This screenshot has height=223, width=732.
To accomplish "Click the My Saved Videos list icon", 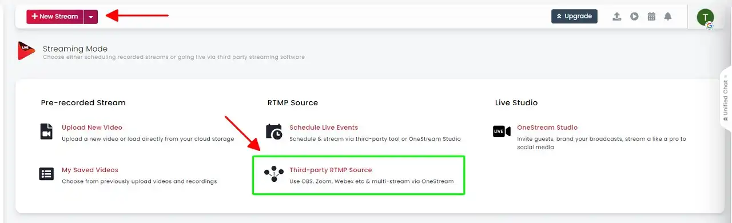I will click(46, 174).
